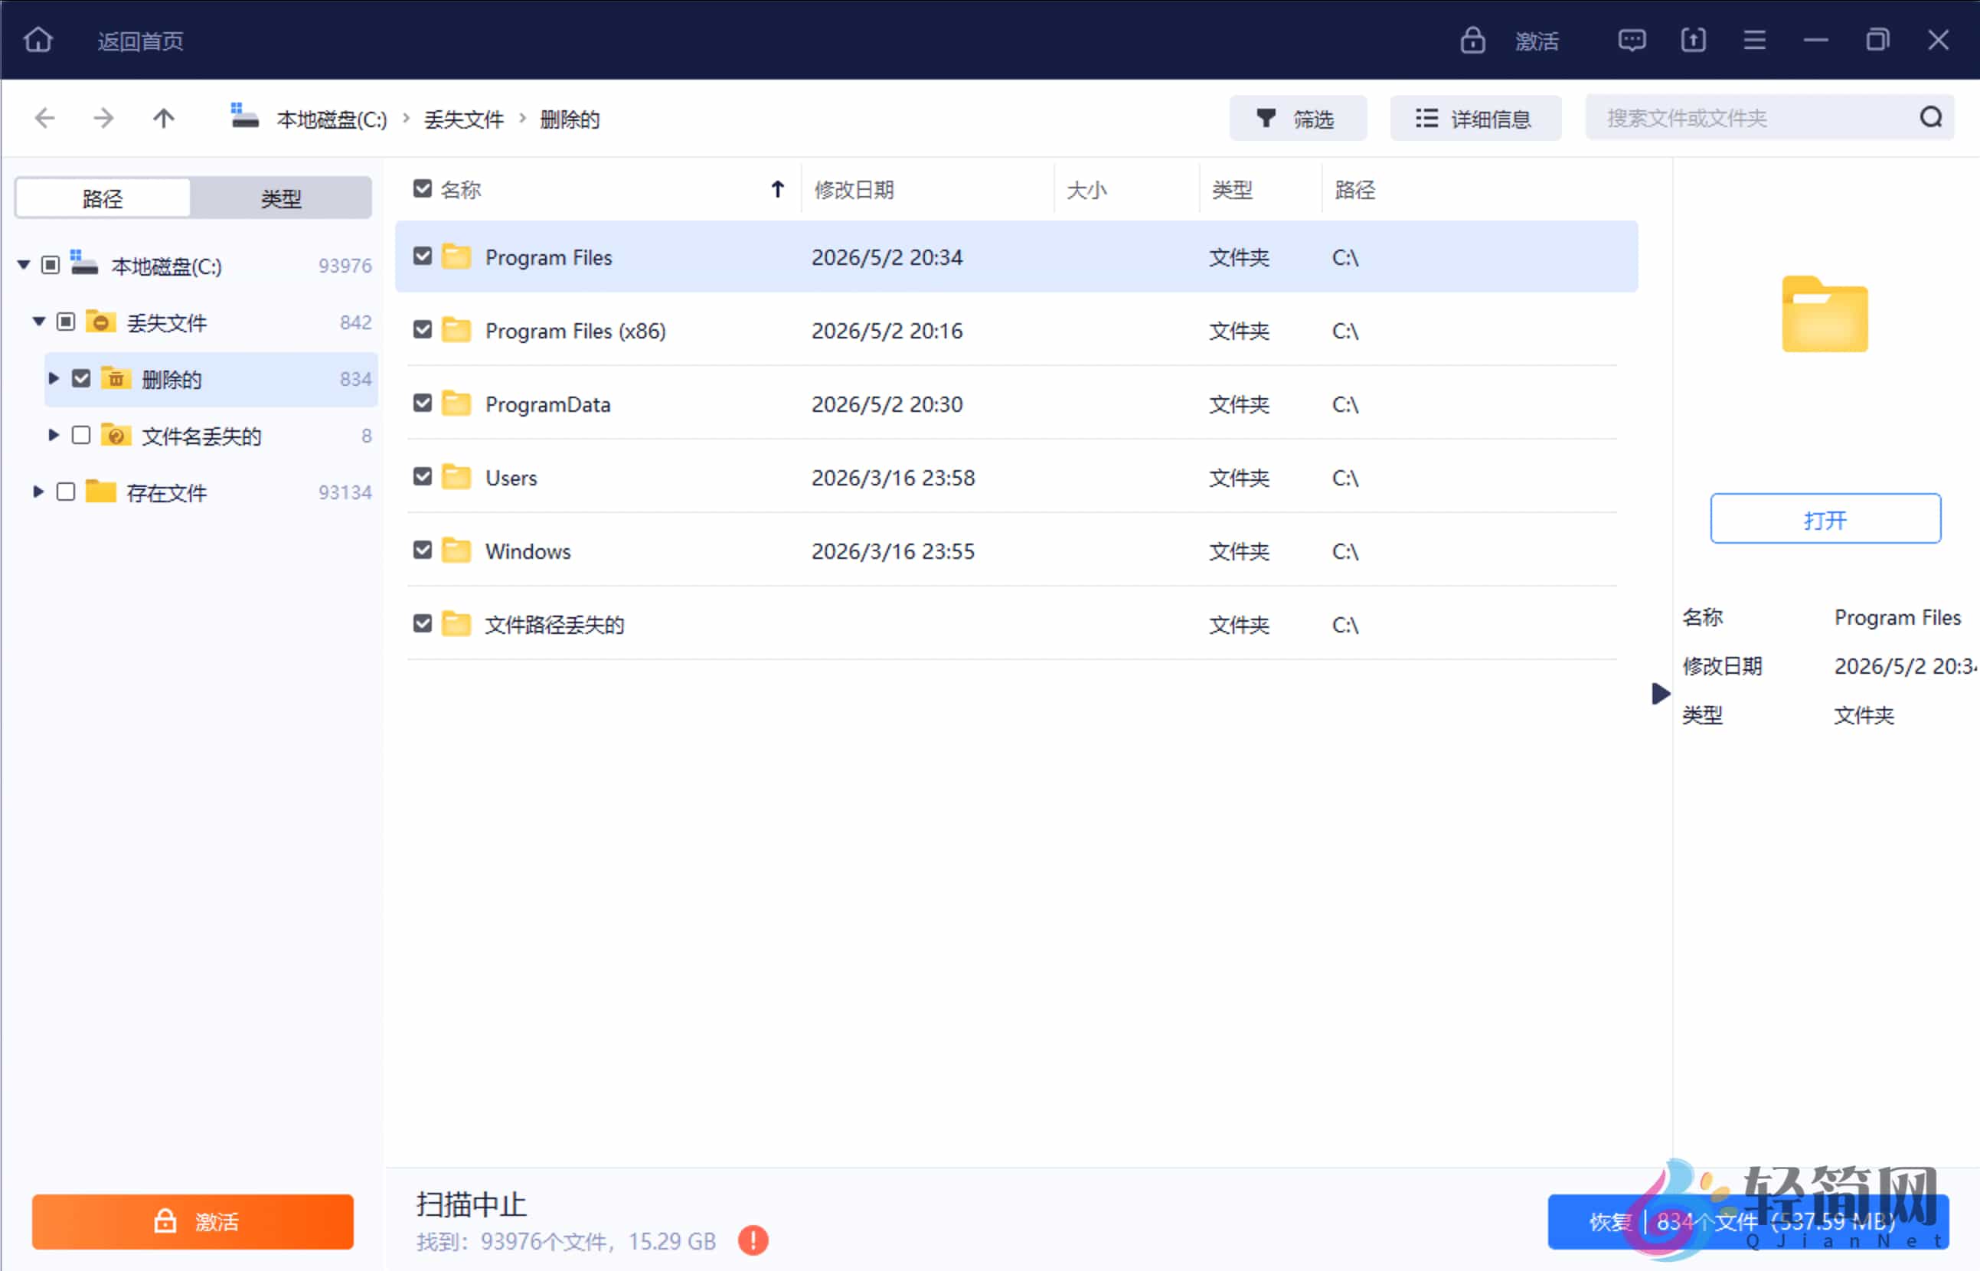Open the hamburger menu icon
This screenshot has height=1271, width=1980.
1755,40
